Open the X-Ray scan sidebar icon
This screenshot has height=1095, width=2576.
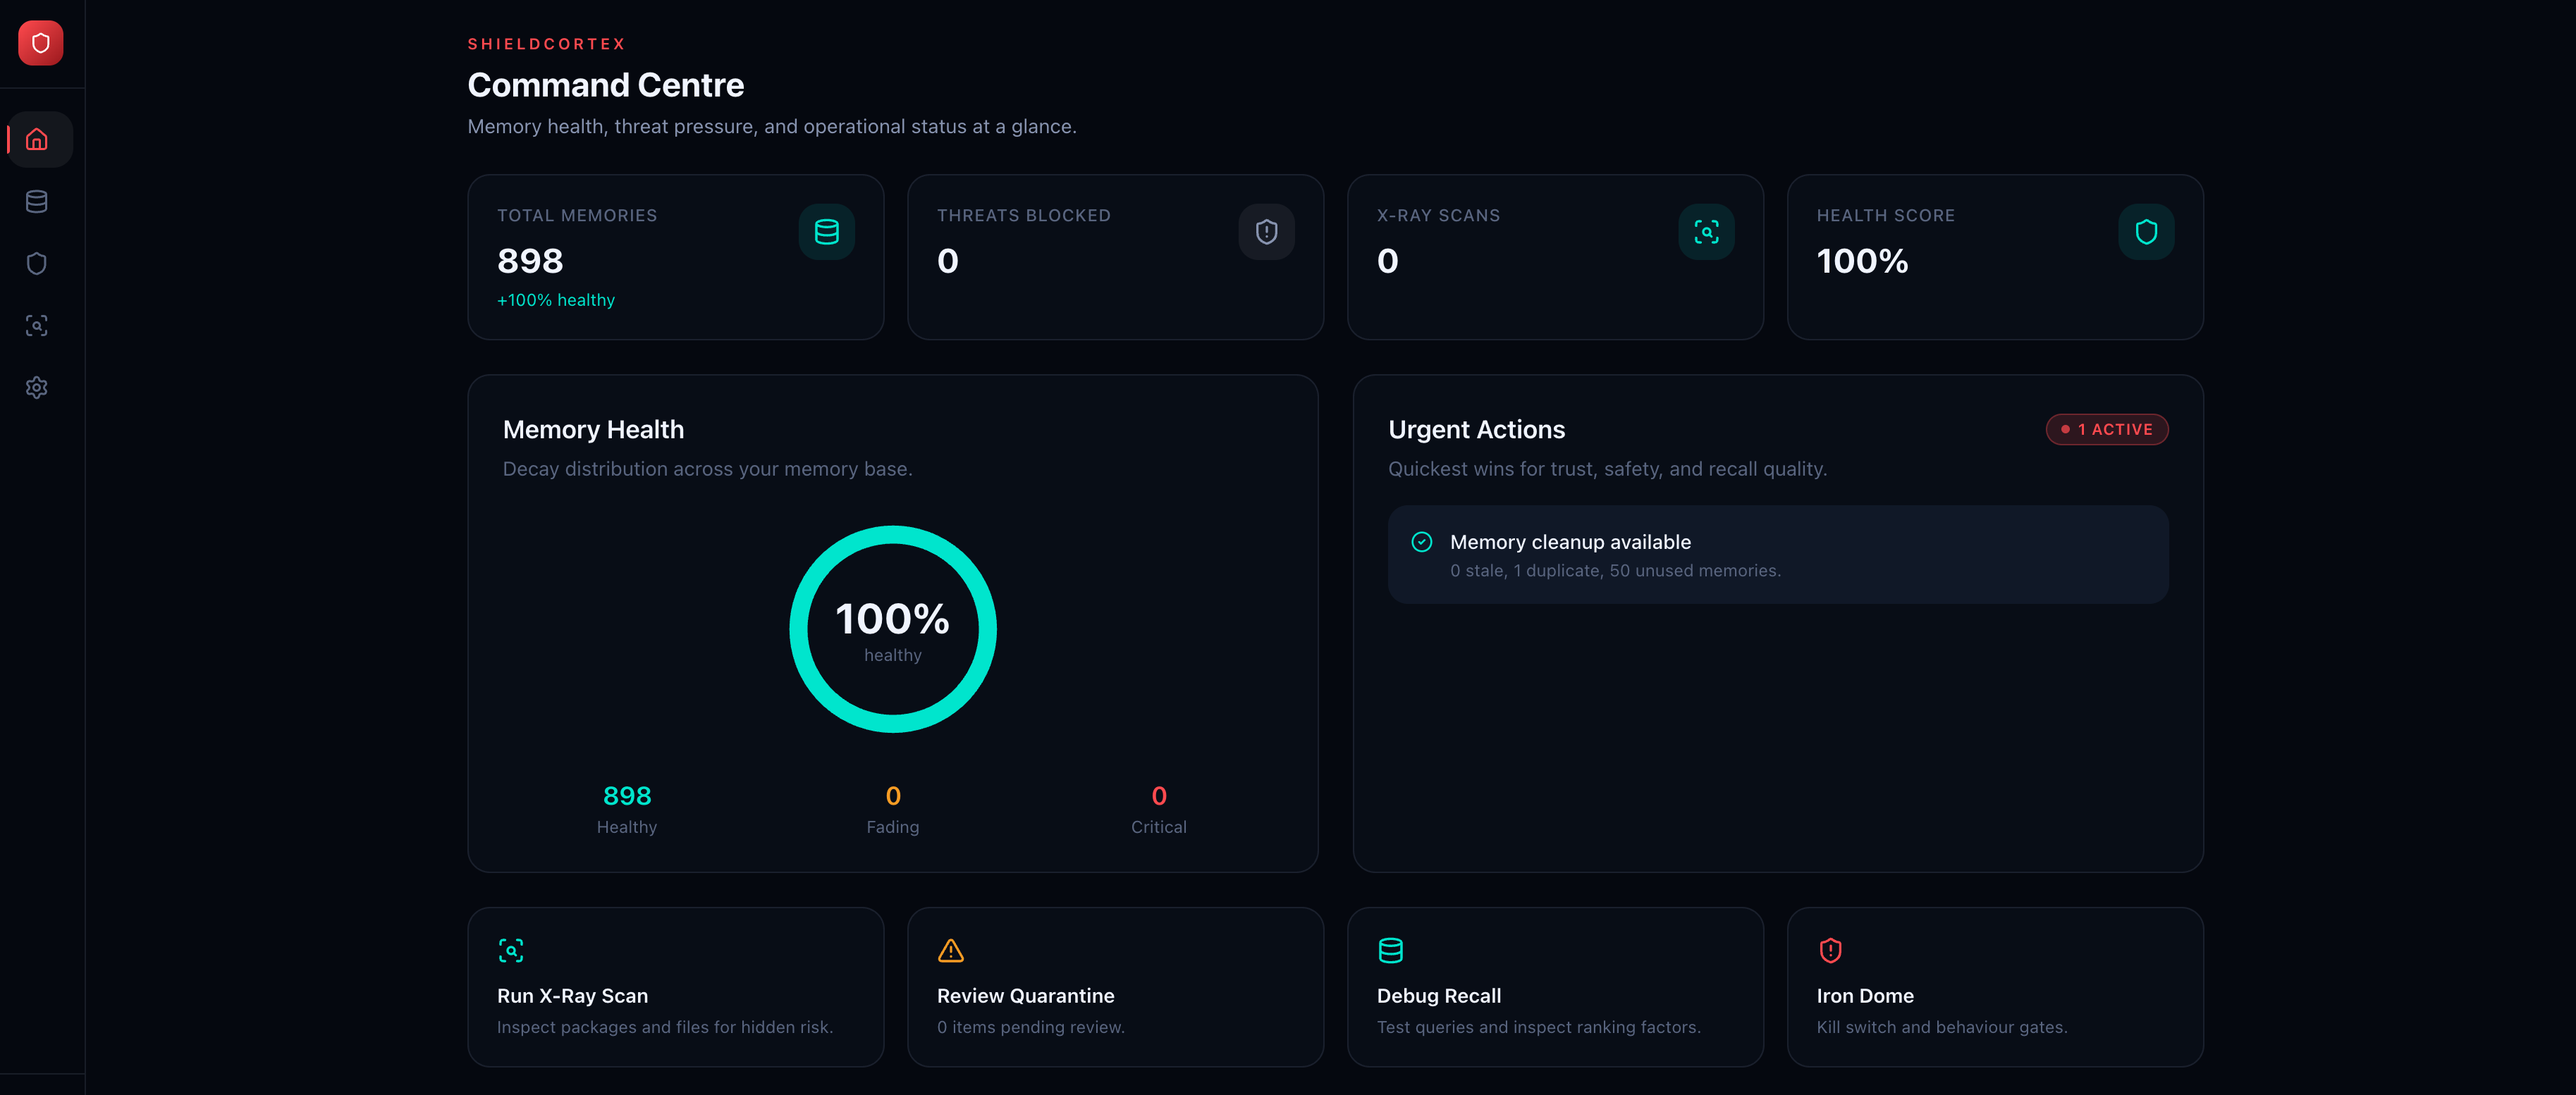tap(37, 326)
